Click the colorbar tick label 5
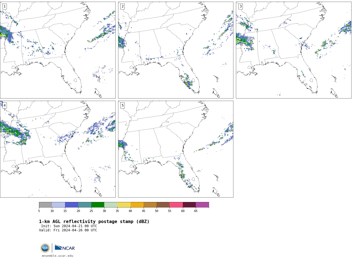The width and height of the screenshot is (354, 259). [x=39, y=211]
